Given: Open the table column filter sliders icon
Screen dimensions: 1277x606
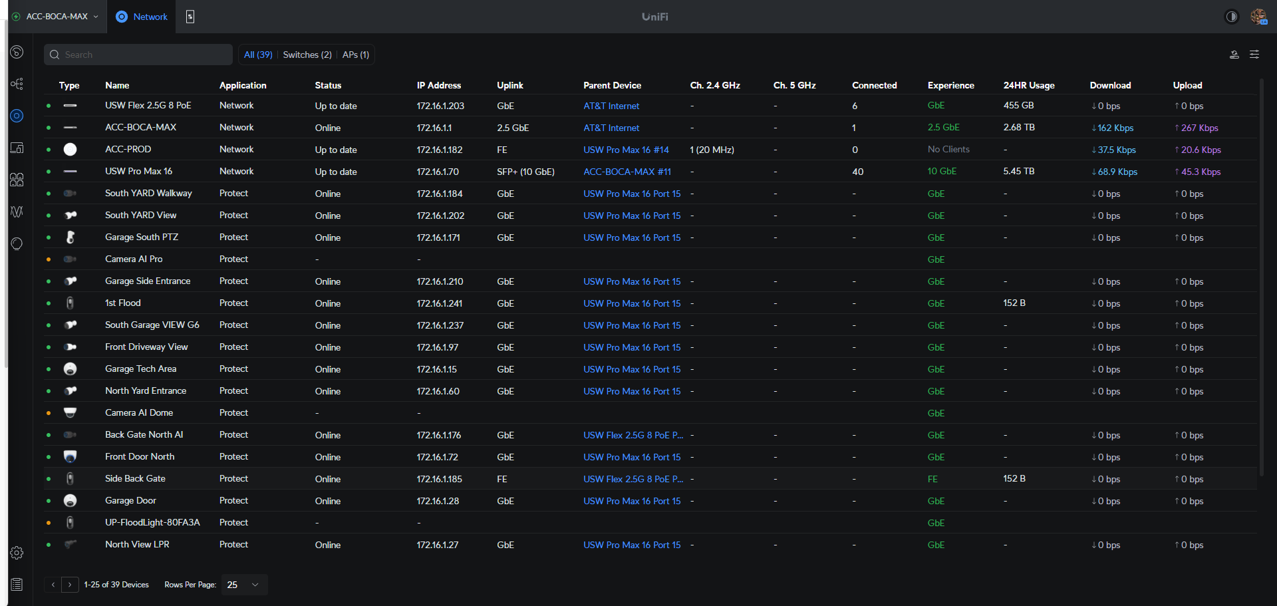Looking at the screenshot, I should click(x=1254, y=55).
